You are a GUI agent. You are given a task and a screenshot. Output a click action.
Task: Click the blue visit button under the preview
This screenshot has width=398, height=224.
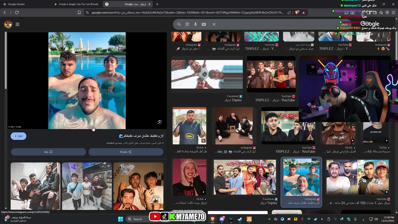pyautogui.click(x=18, y=136)
